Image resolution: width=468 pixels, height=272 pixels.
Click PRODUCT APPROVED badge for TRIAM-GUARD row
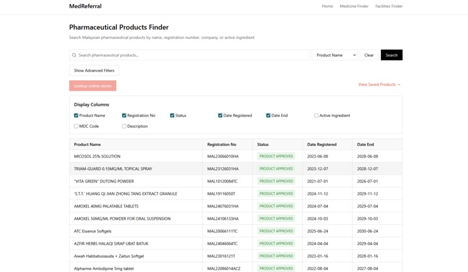(x=276, y=169)
